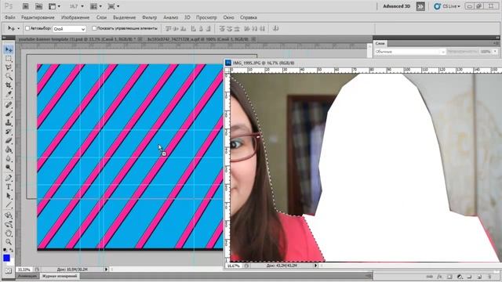
Task: Select the Brush tool
Action: click(9, 114)
